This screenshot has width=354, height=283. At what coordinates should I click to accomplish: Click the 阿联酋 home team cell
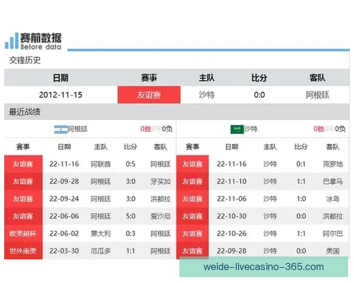tap(101, 164)
